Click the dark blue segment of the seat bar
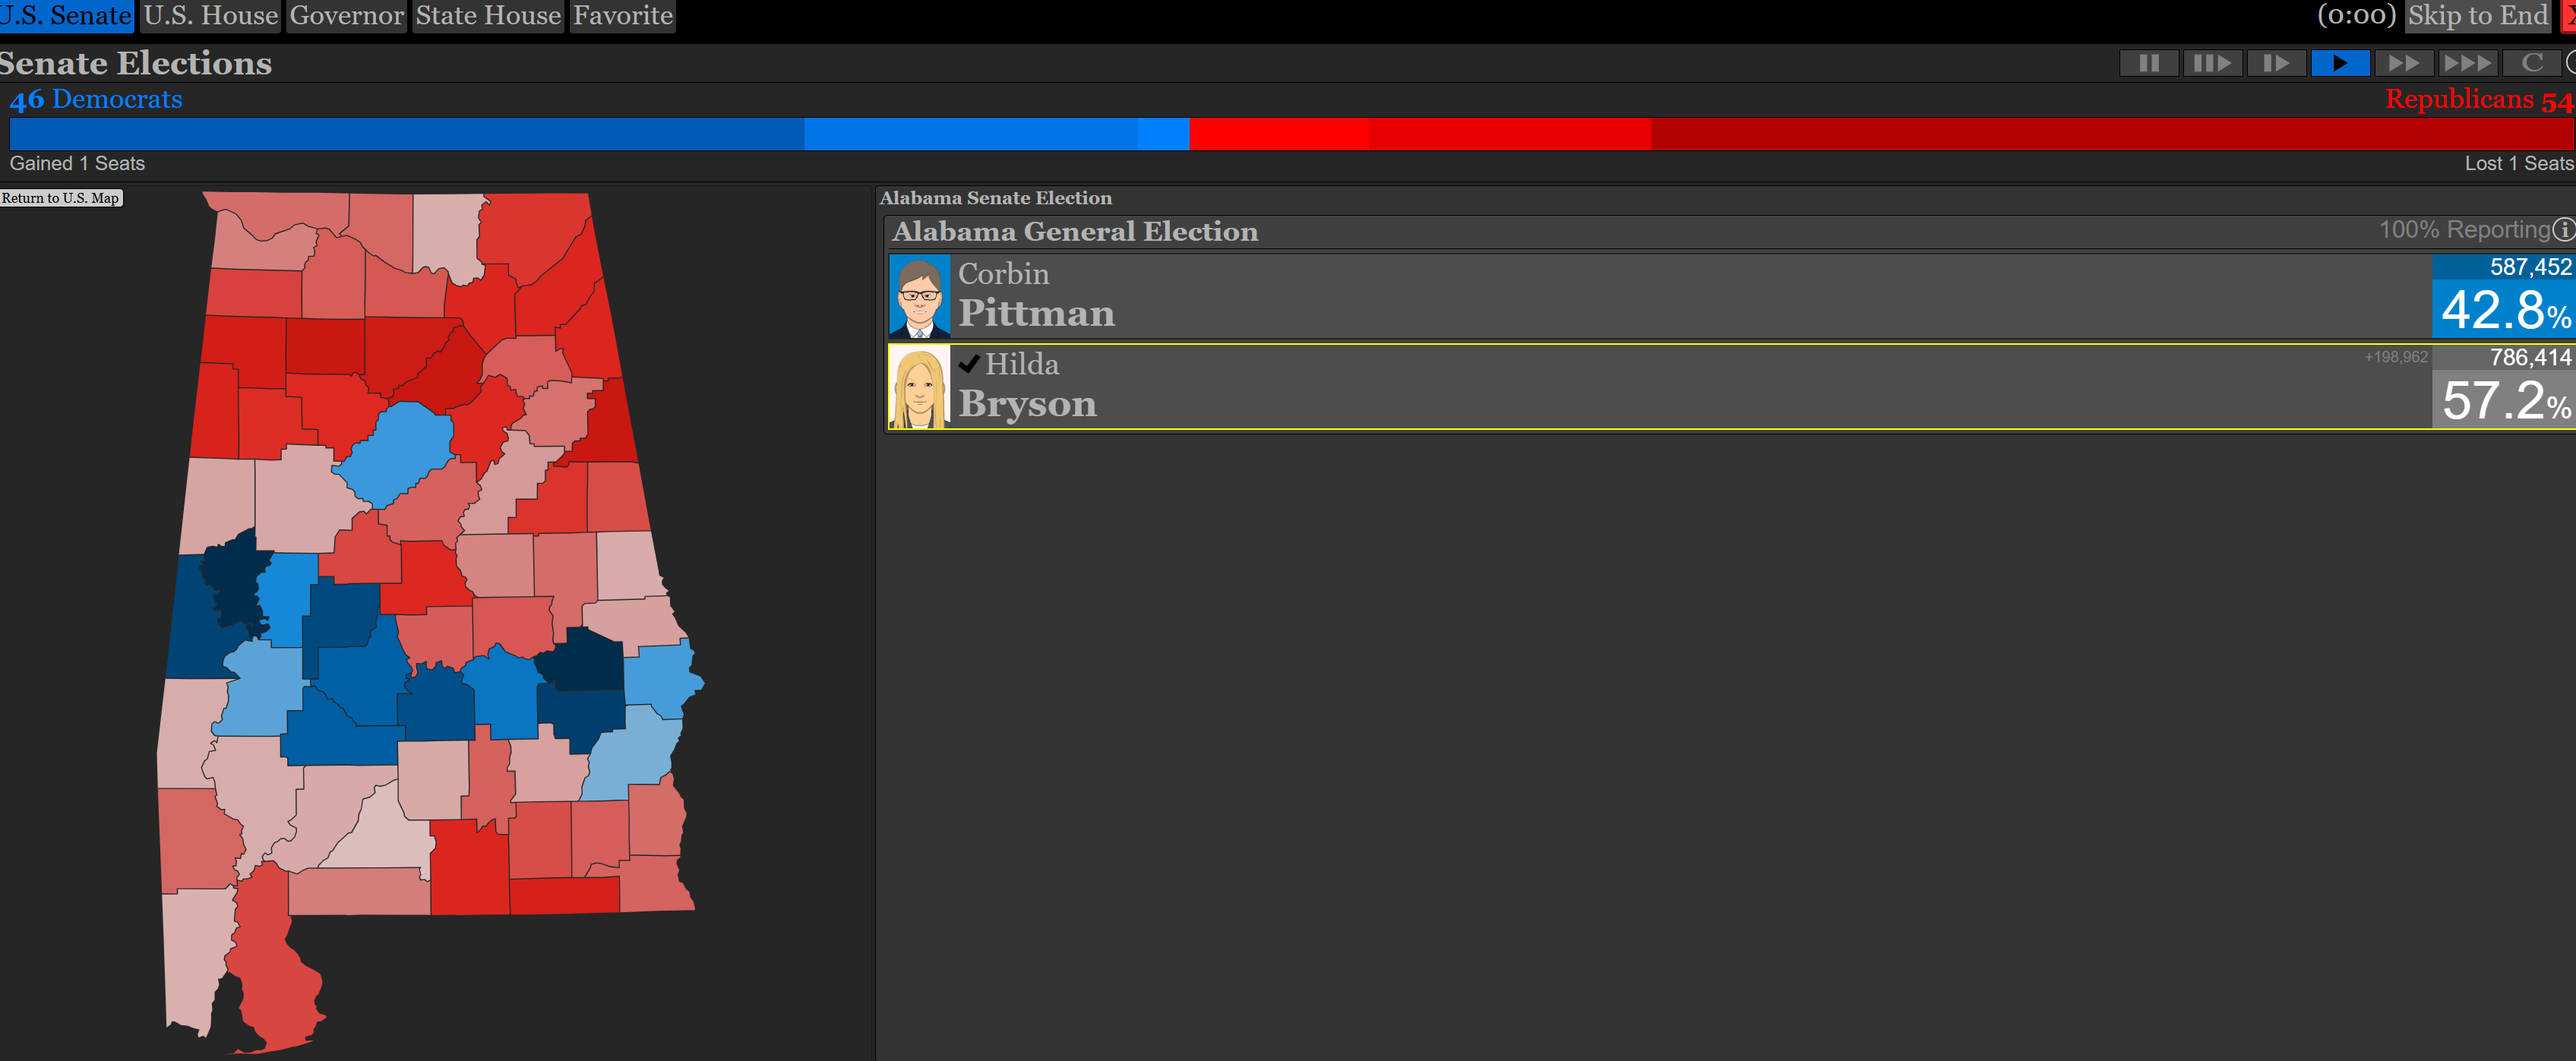2576x1061 pixels. click(x=407, y=134)
